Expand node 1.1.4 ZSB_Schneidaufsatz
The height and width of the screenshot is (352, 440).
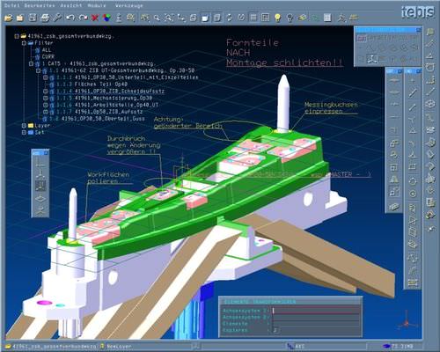tap(45, 92)
